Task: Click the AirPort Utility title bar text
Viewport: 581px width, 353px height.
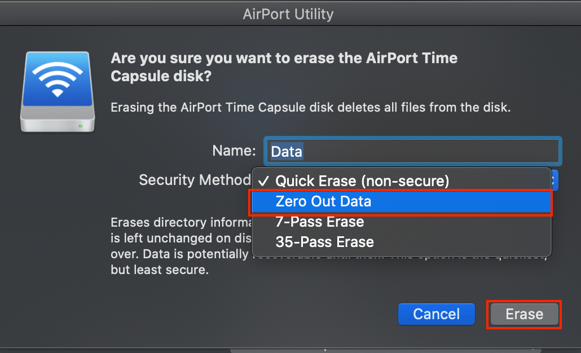Action: [x=288, y=14]
